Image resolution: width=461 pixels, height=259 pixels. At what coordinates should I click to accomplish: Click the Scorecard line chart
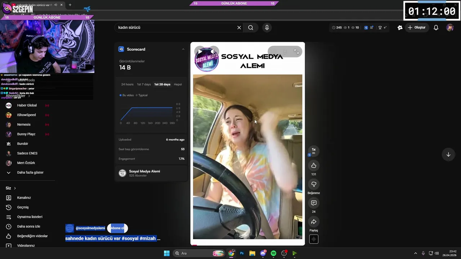147,114
